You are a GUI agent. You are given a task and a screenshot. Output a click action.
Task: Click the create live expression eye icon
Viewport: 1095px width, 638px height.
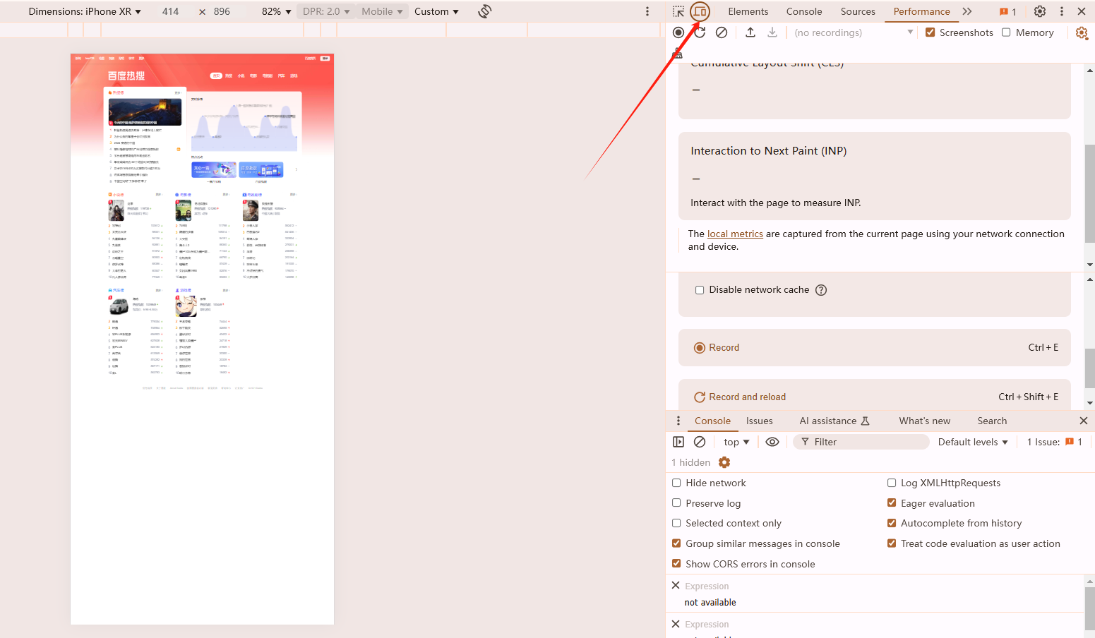pyautogui.click(x=772, y=442)
